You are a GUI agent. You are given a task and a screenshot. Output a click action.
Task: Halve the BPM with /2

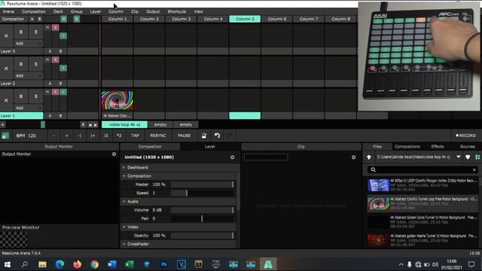(105, 135)
